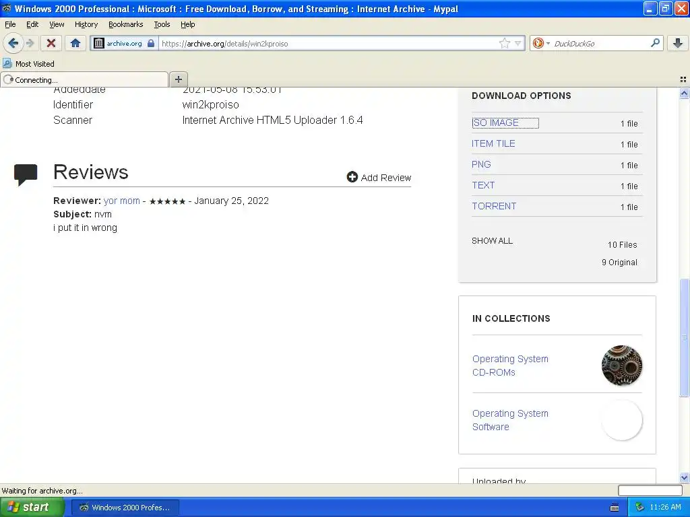Click the DOWNLOAD OPTIONS heading
The height and width of the screenshot is (517, 690).
521,96
